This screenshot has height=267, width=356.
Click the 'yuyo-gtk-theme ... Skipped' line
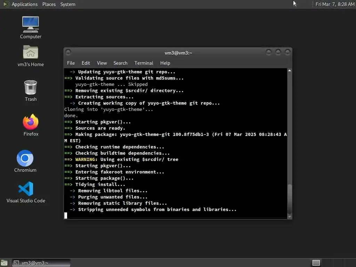112,84
